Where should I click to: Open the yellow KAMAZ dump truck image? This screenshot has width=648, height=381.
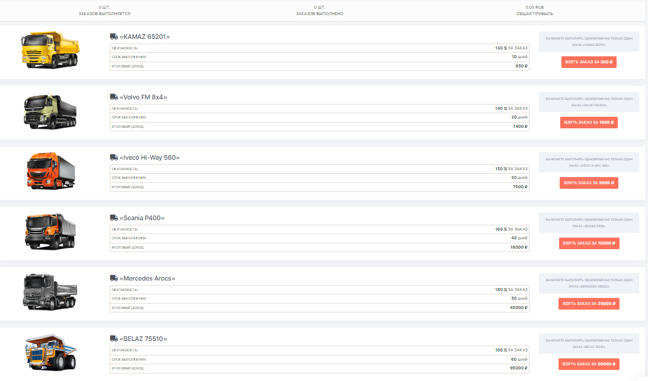[x=50, y=50]
